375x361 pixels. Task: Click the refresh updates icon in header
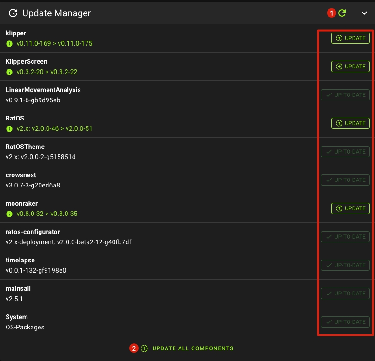tap(342, 13)
